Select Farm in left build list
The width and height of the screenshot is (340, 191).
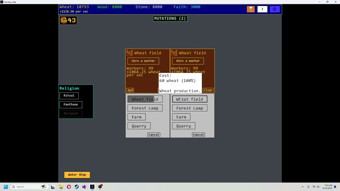137,117
